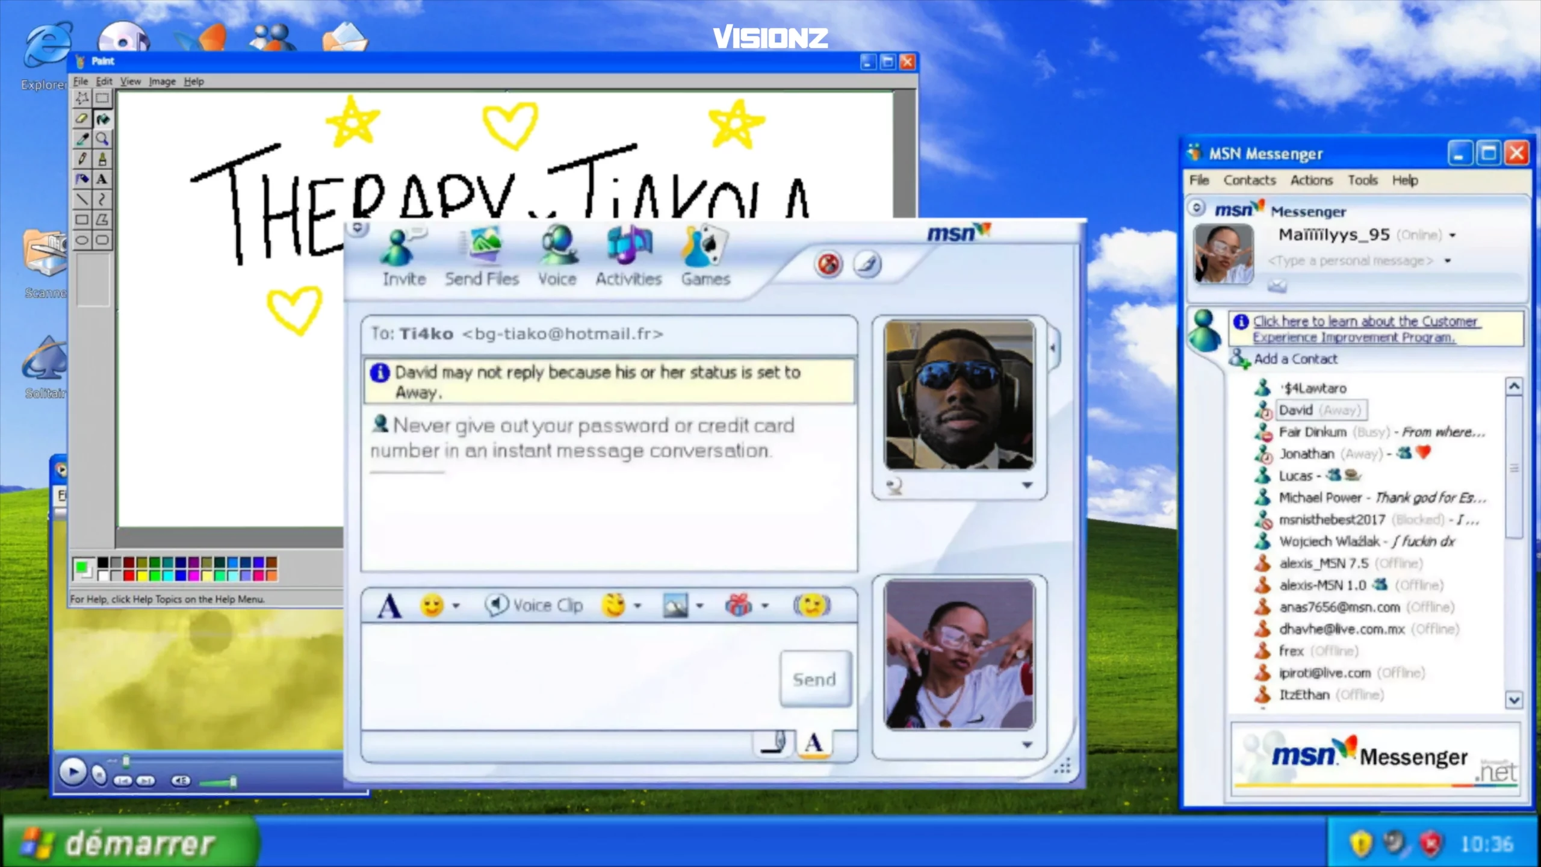The image size is (1541, 867).
Task: Open the File menu in Paint
Action: pyautogui.click(x=81, y=81)
